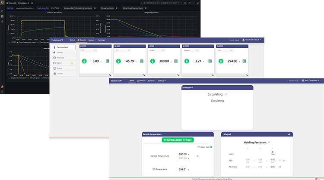This screenshot has width=324, height=180.
Task: Toggle Emergency, Alert, Critical and Error events switch
Action: [95, 8]
